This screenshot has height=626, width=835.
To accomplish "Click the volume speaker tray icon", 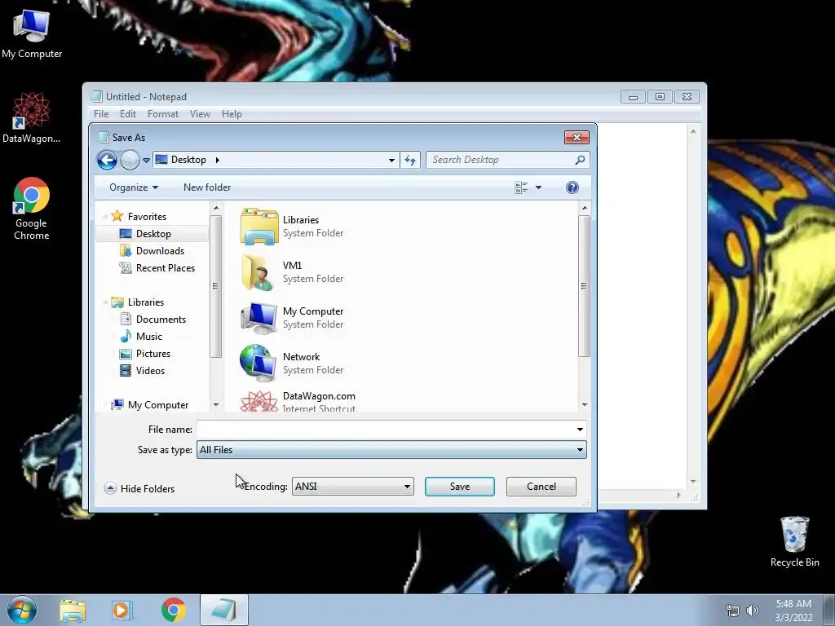I will coord(753,611).
